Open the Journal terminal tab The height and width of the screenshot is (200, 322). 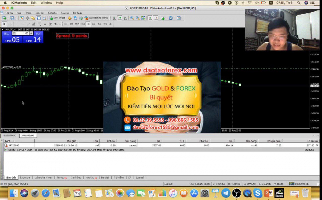click(x=140, y=177)
